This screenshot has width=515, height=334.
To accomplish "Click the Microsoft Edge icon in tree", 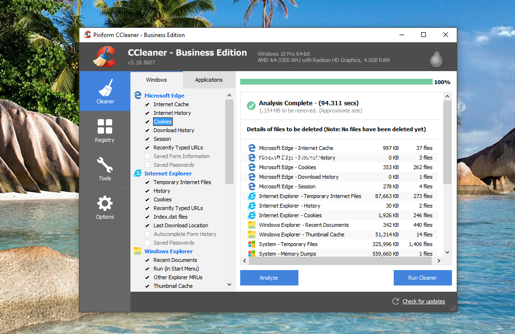I will coord(138,96).
